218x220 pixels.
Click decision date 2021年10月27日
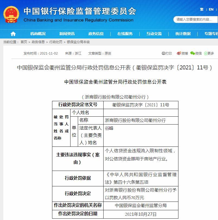tap(141, 214)
